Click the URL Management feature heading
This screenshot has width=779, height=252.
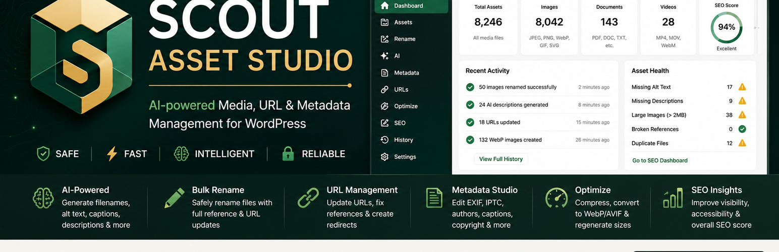362,190
